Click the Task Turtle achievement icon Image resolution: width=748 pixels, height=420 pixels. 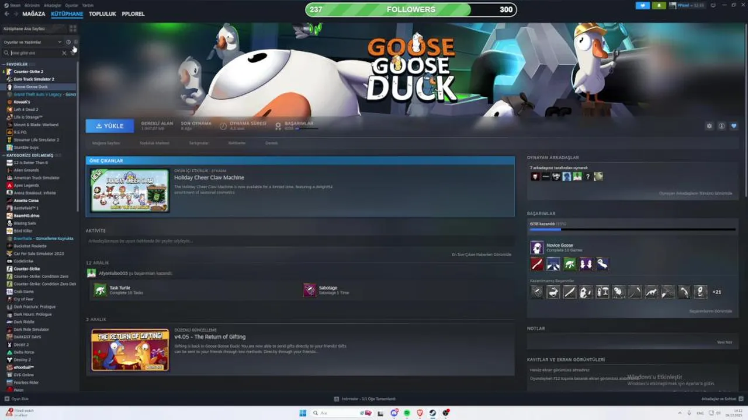tap(101, 290)
